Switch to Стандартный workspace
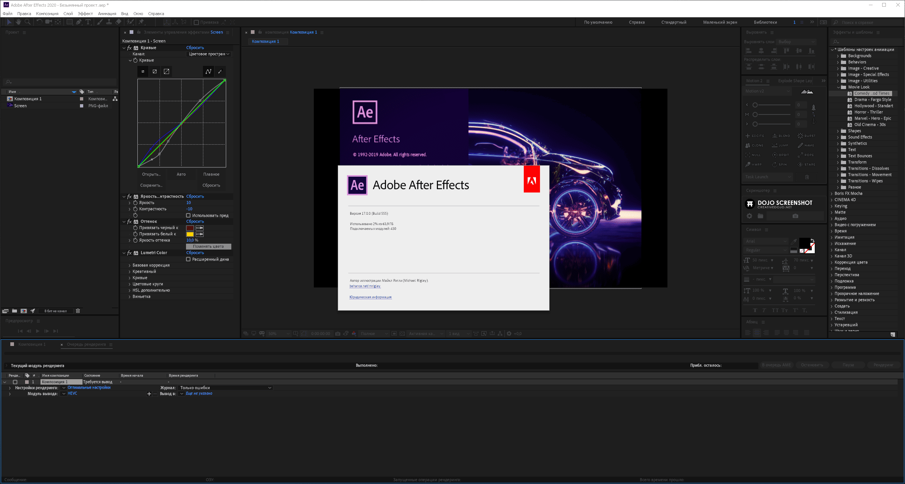This screenshot has width=905, height=484. coord(674,22)
